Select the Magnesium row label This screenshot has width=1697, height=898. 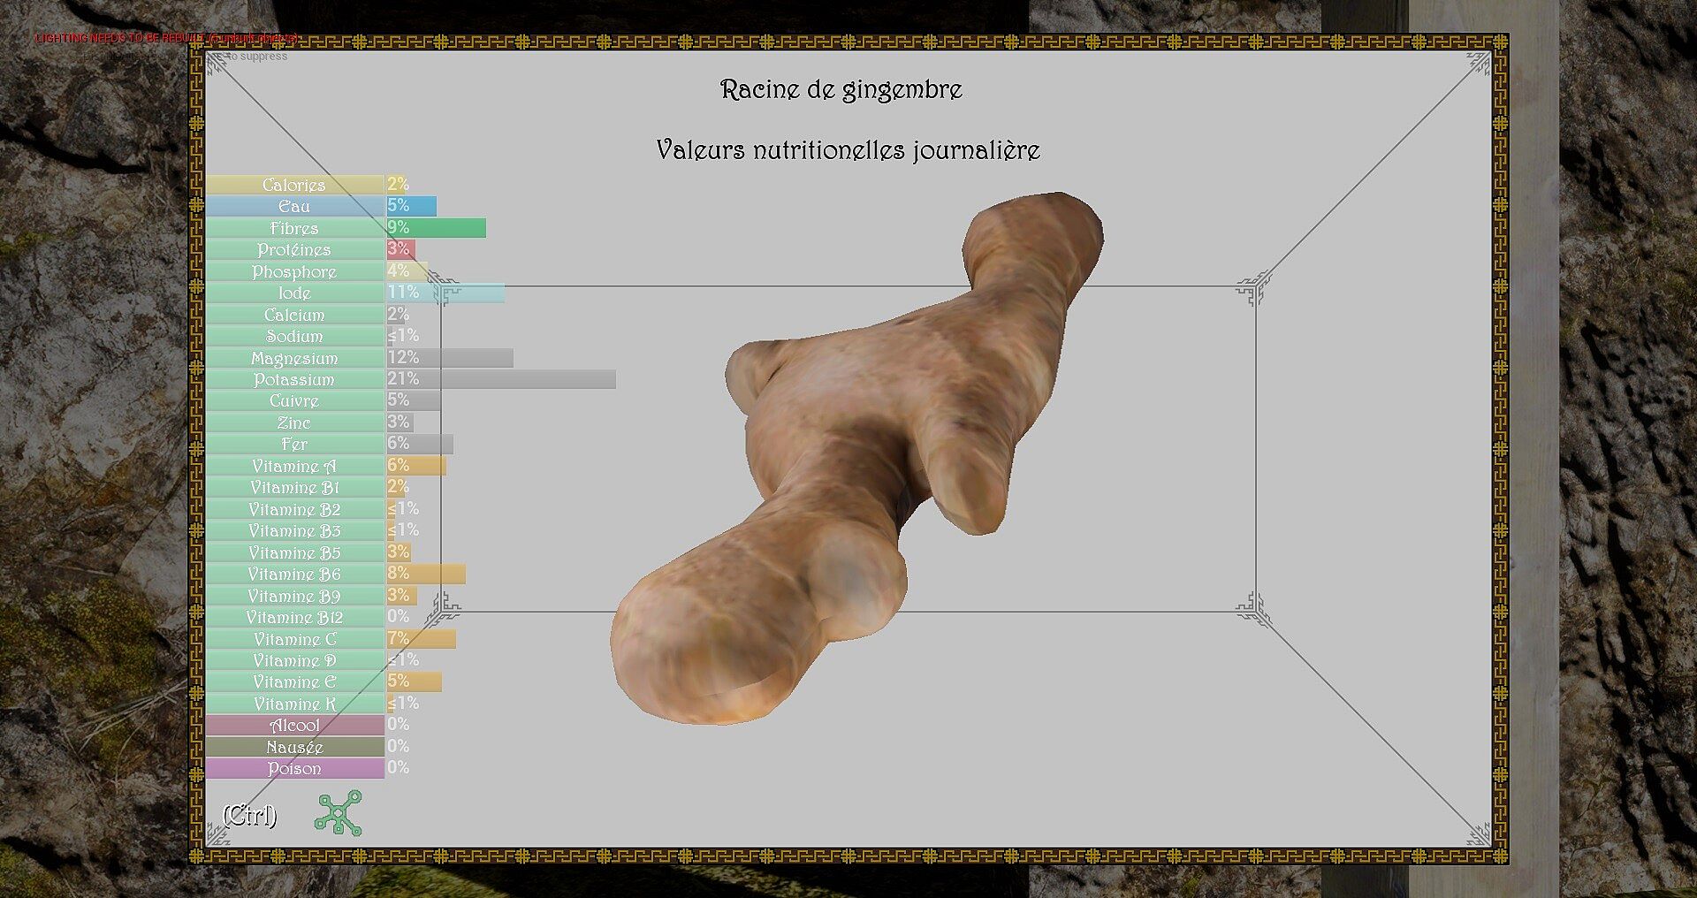click(295, 358)
